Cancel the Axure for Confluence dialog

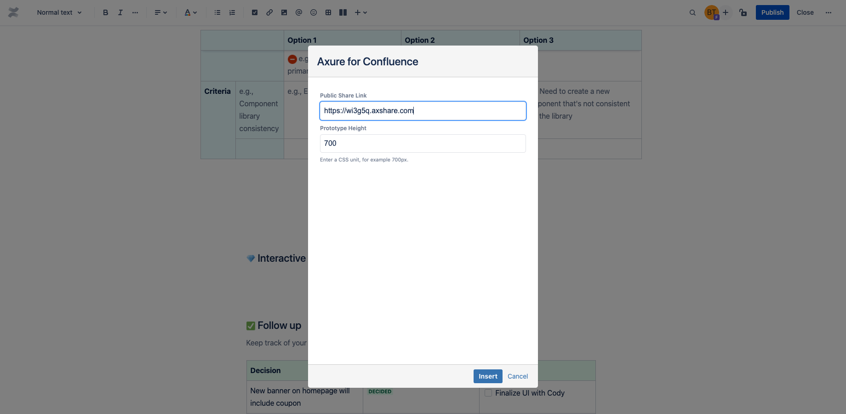[x=518, y=376]
